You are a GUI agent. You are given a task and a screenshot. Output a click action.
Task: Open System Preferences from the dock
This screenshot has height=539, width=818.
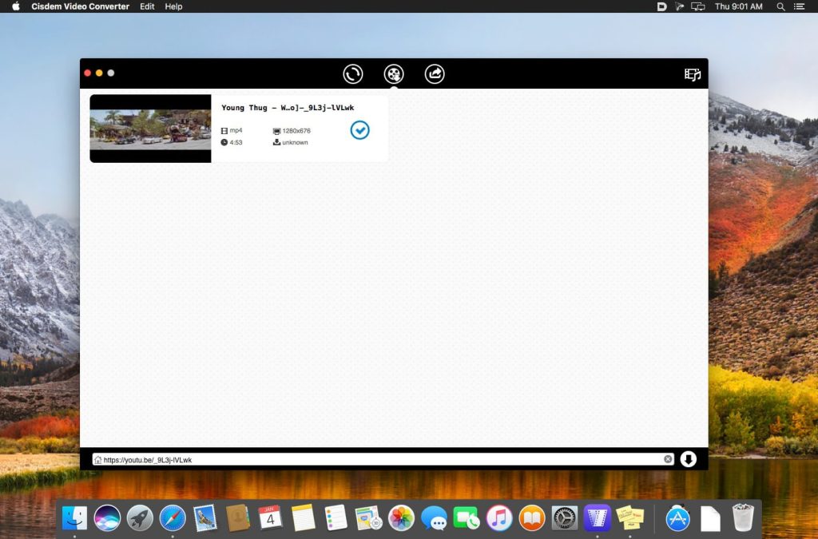(x=565, y=518)
